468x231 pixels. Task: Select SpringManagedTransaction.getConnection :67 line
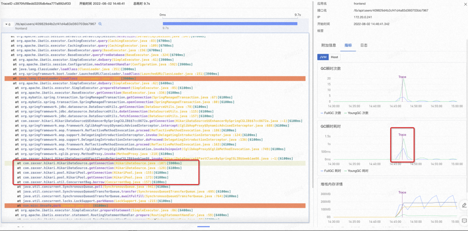pos(123,97)
